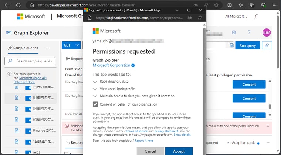Image resolution: width=281 pixels, height=155 pixels.
Task: Click the Accept button
Action: coord(179,151)
